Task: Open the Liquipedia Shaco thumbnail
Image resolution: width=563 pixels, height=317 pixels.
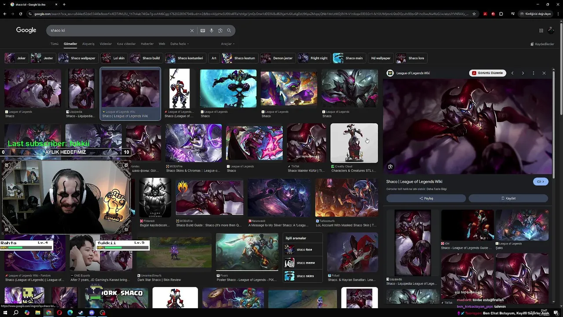Action: 81,88
